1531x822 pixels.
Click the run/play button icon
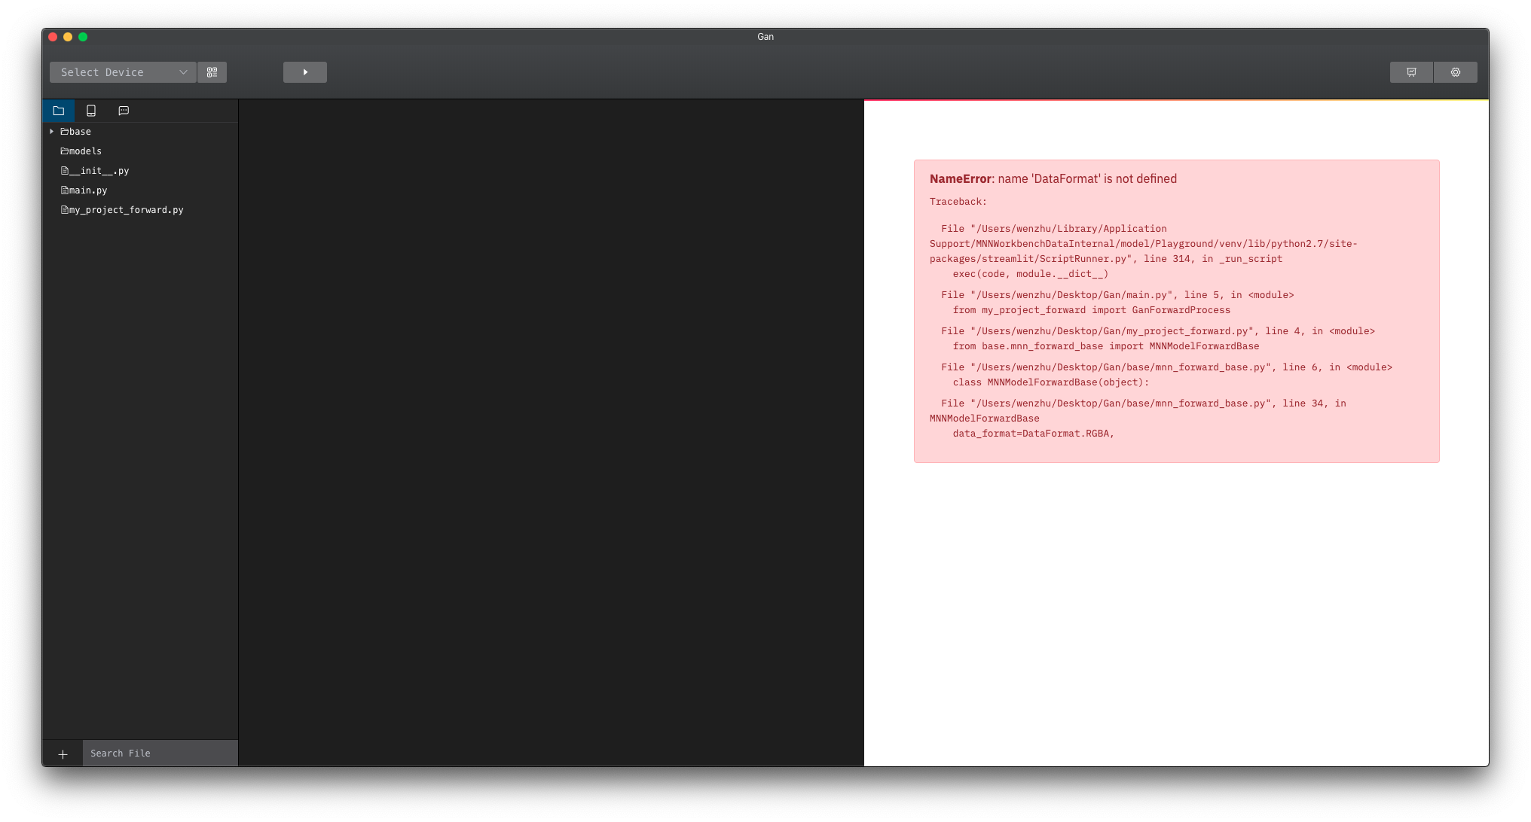tap(305, 72)
